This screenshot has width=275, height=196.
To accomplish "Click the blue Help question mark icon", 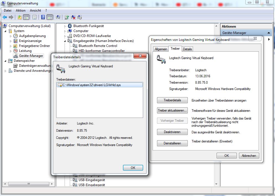I will 43,17.
